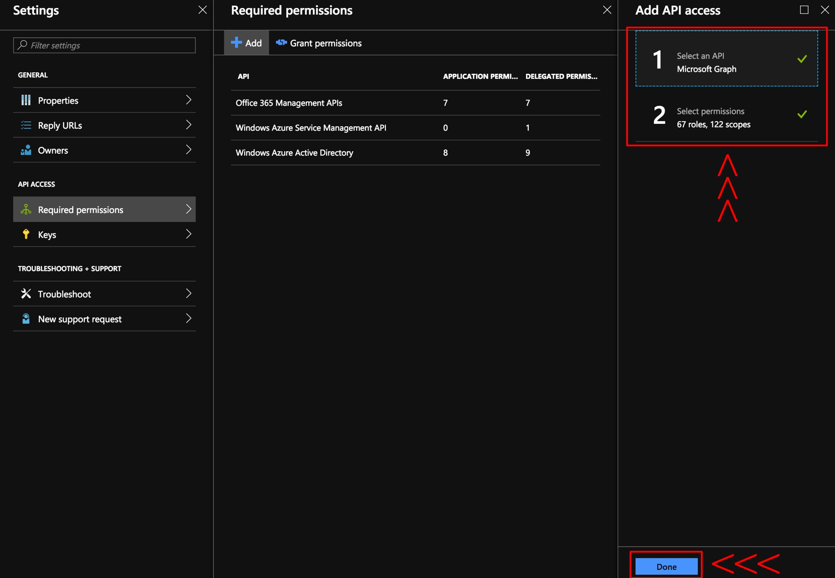835x578 pixels.
Task: Expand the Troubleshoot chevron
Action: click(189, 293)
